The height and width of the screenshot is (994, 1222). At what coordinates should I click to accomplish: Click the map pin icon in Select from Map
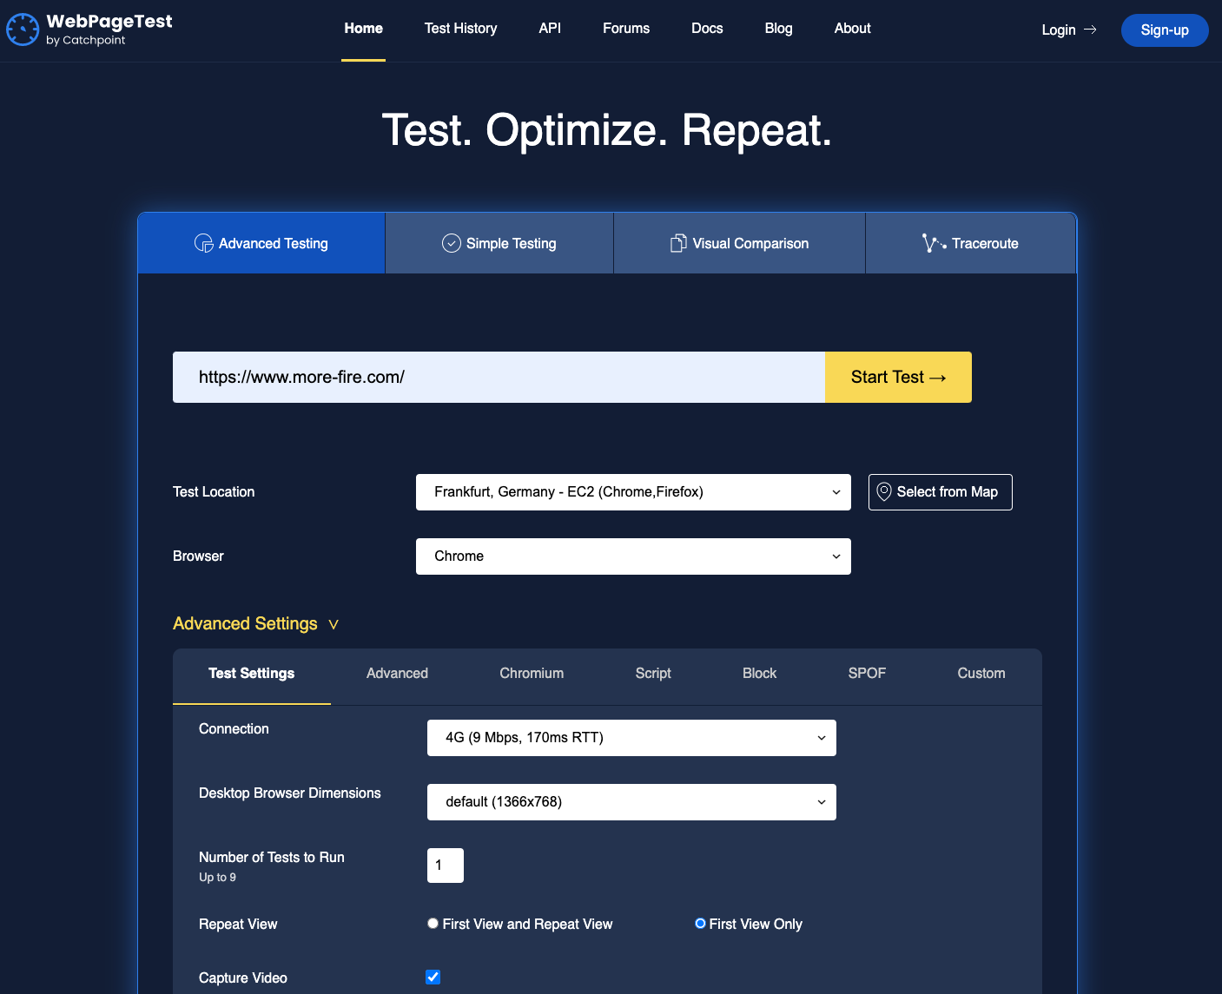click(x=884, y=491)
